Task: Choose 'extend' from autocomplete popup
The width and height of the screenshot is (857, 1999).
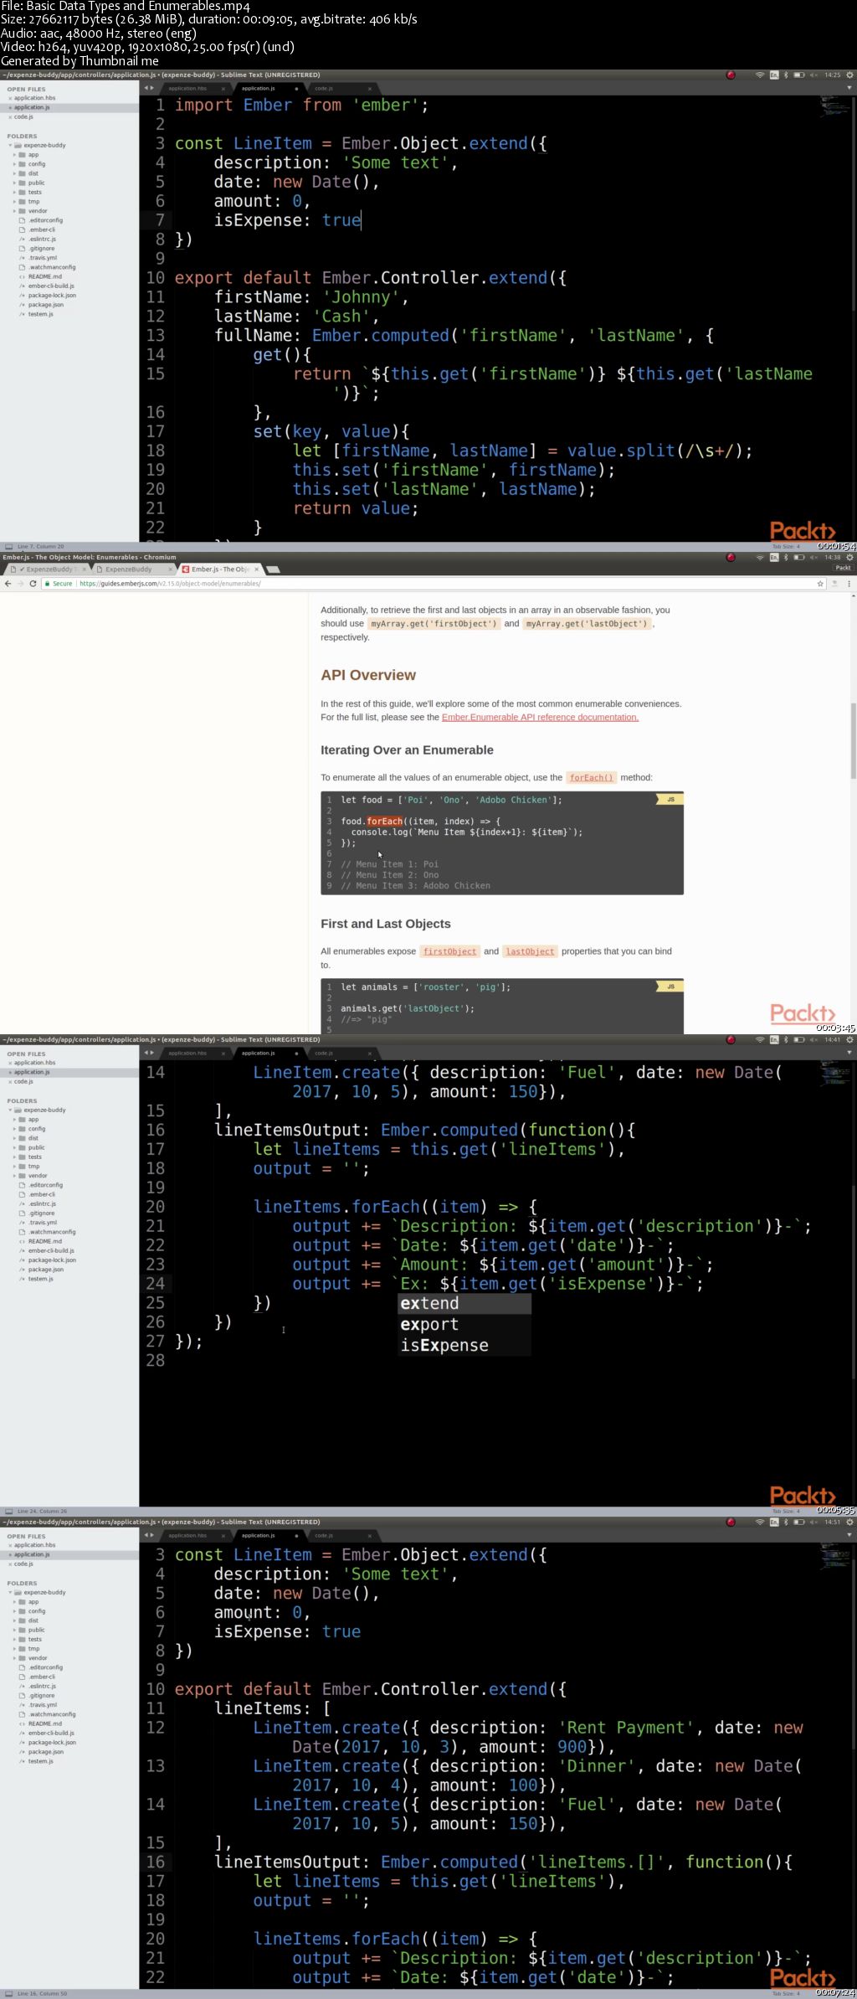Action: pos(464,1304)
